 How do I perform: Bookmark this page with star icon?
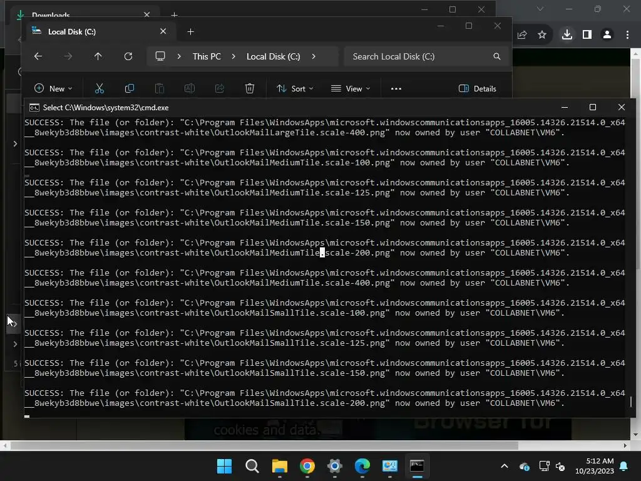pyautogui.click(x=542, y=35)
